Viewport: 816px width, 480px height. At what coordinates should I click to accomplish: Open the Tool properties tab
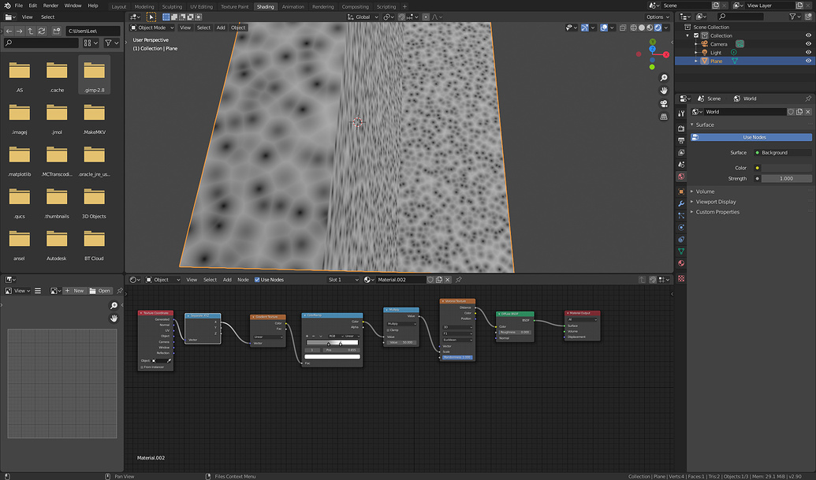pyautogui.click(x=681, y=113)
